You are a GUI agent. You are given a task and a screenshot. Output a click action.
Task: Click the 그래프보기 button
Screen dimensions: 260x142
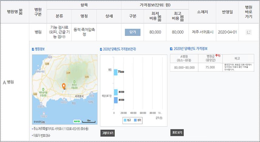(108, 133)
